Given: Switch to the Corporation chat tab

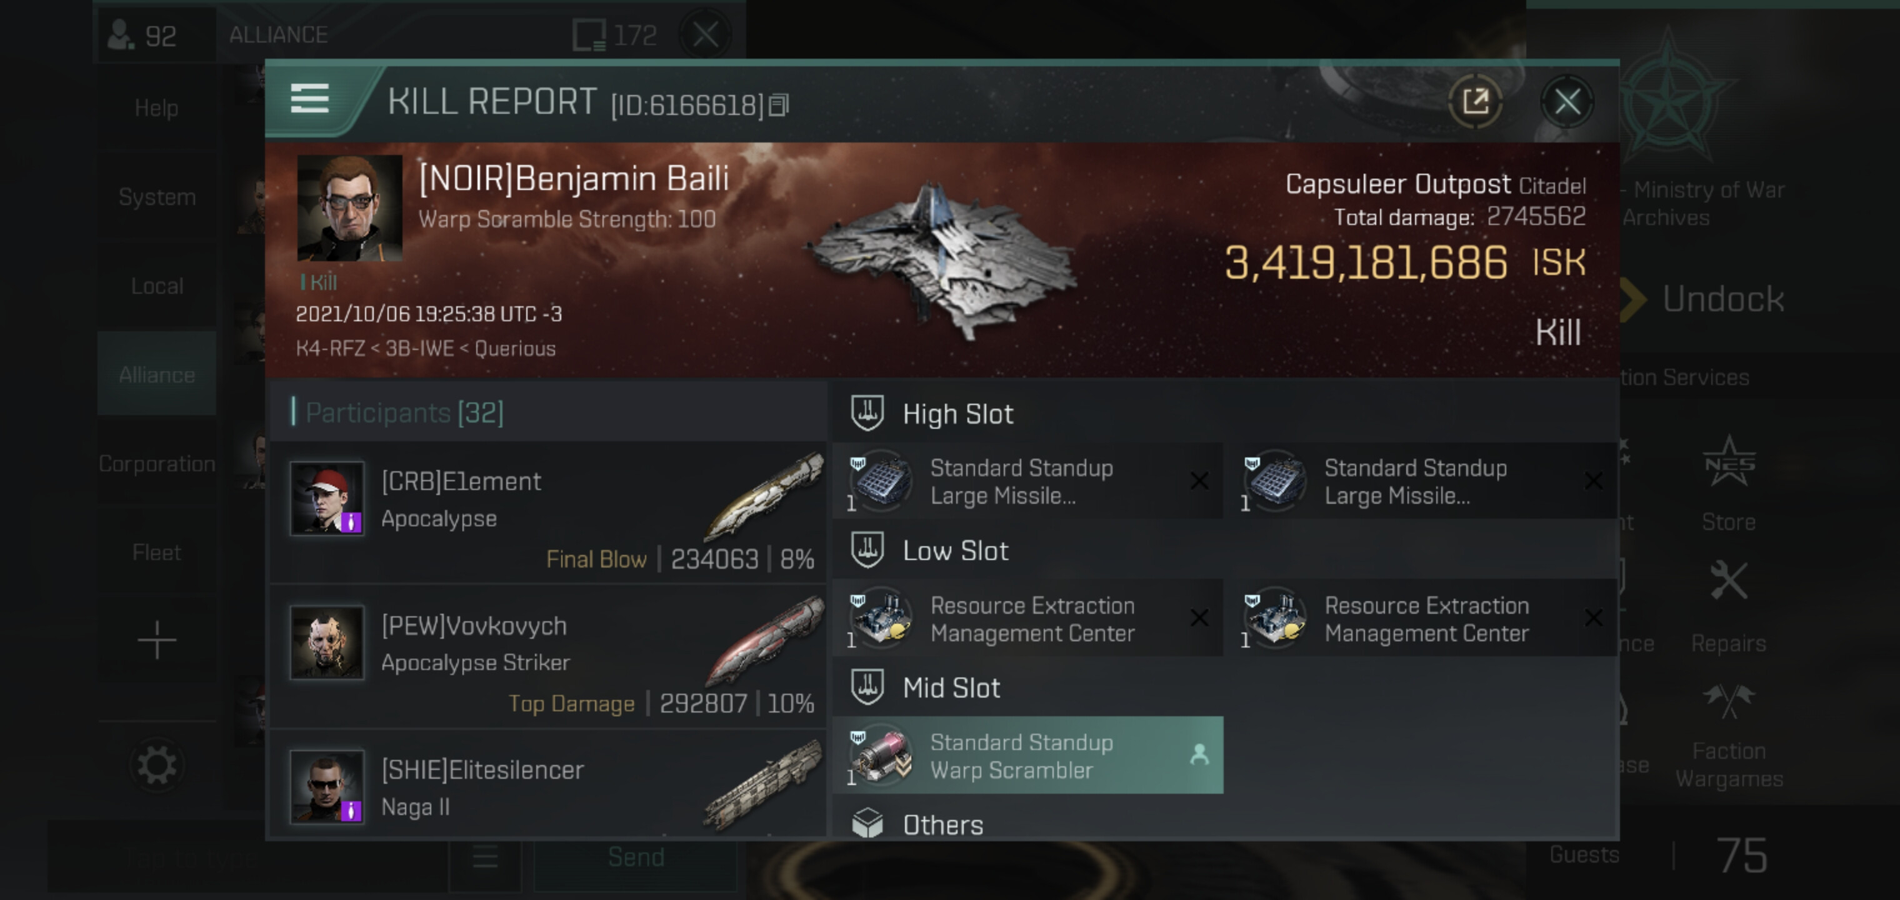Looking at the screenshot, I should 156,463.
